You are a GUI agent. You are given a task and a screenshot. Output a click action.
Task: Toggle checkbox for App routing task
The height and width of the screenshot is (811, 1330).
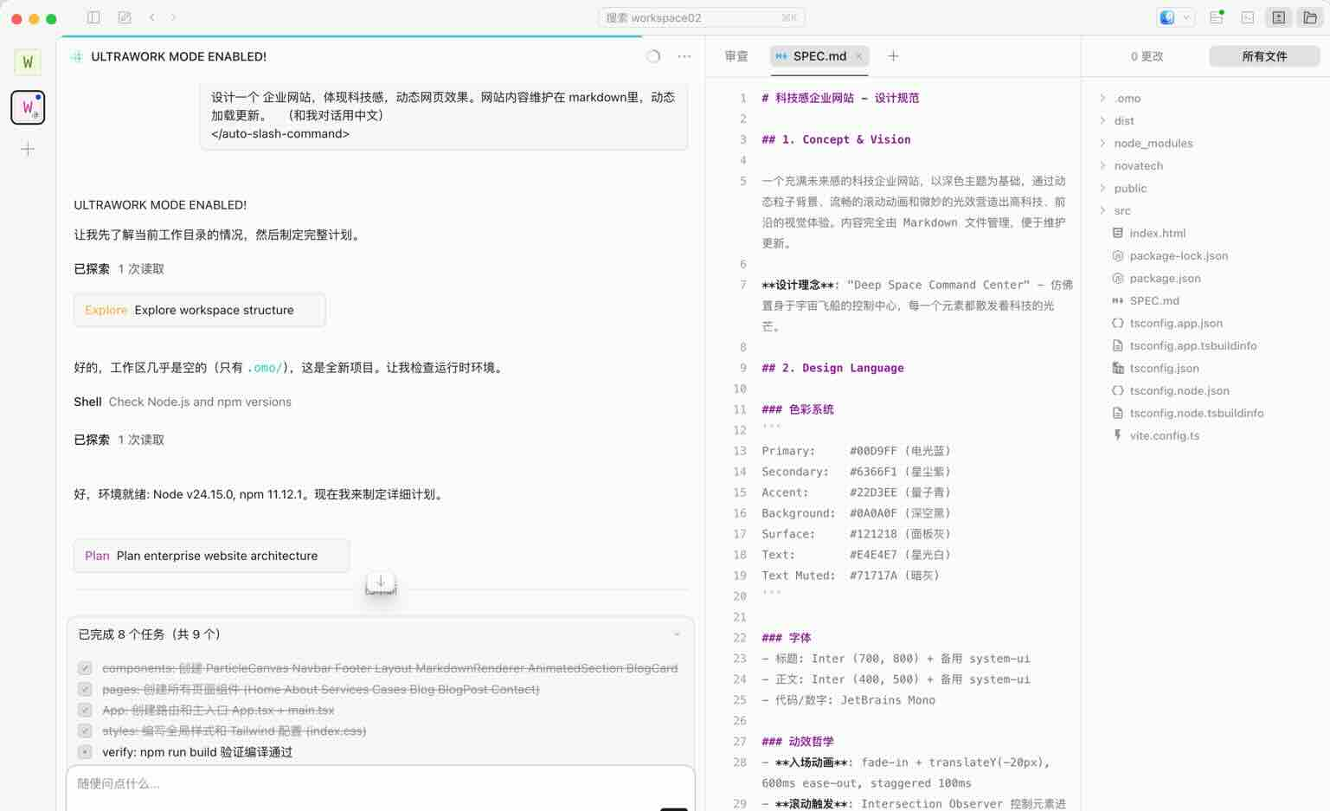pos(85,710)
